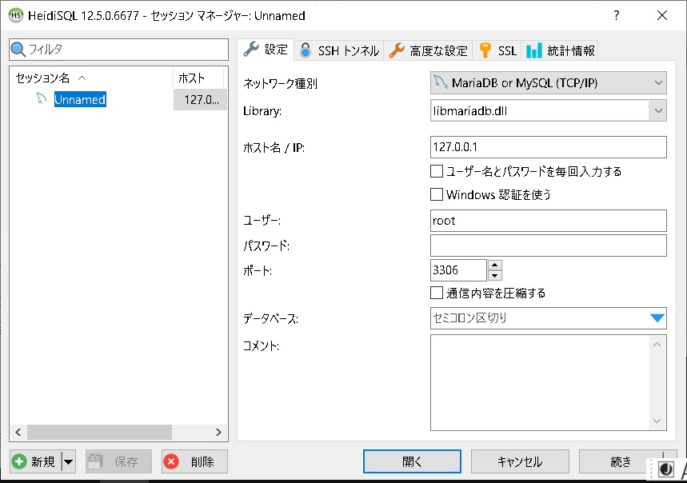
Task: Click the ホスト名 / IP field showing 127.0.0.1
Action: click(548, 147)
